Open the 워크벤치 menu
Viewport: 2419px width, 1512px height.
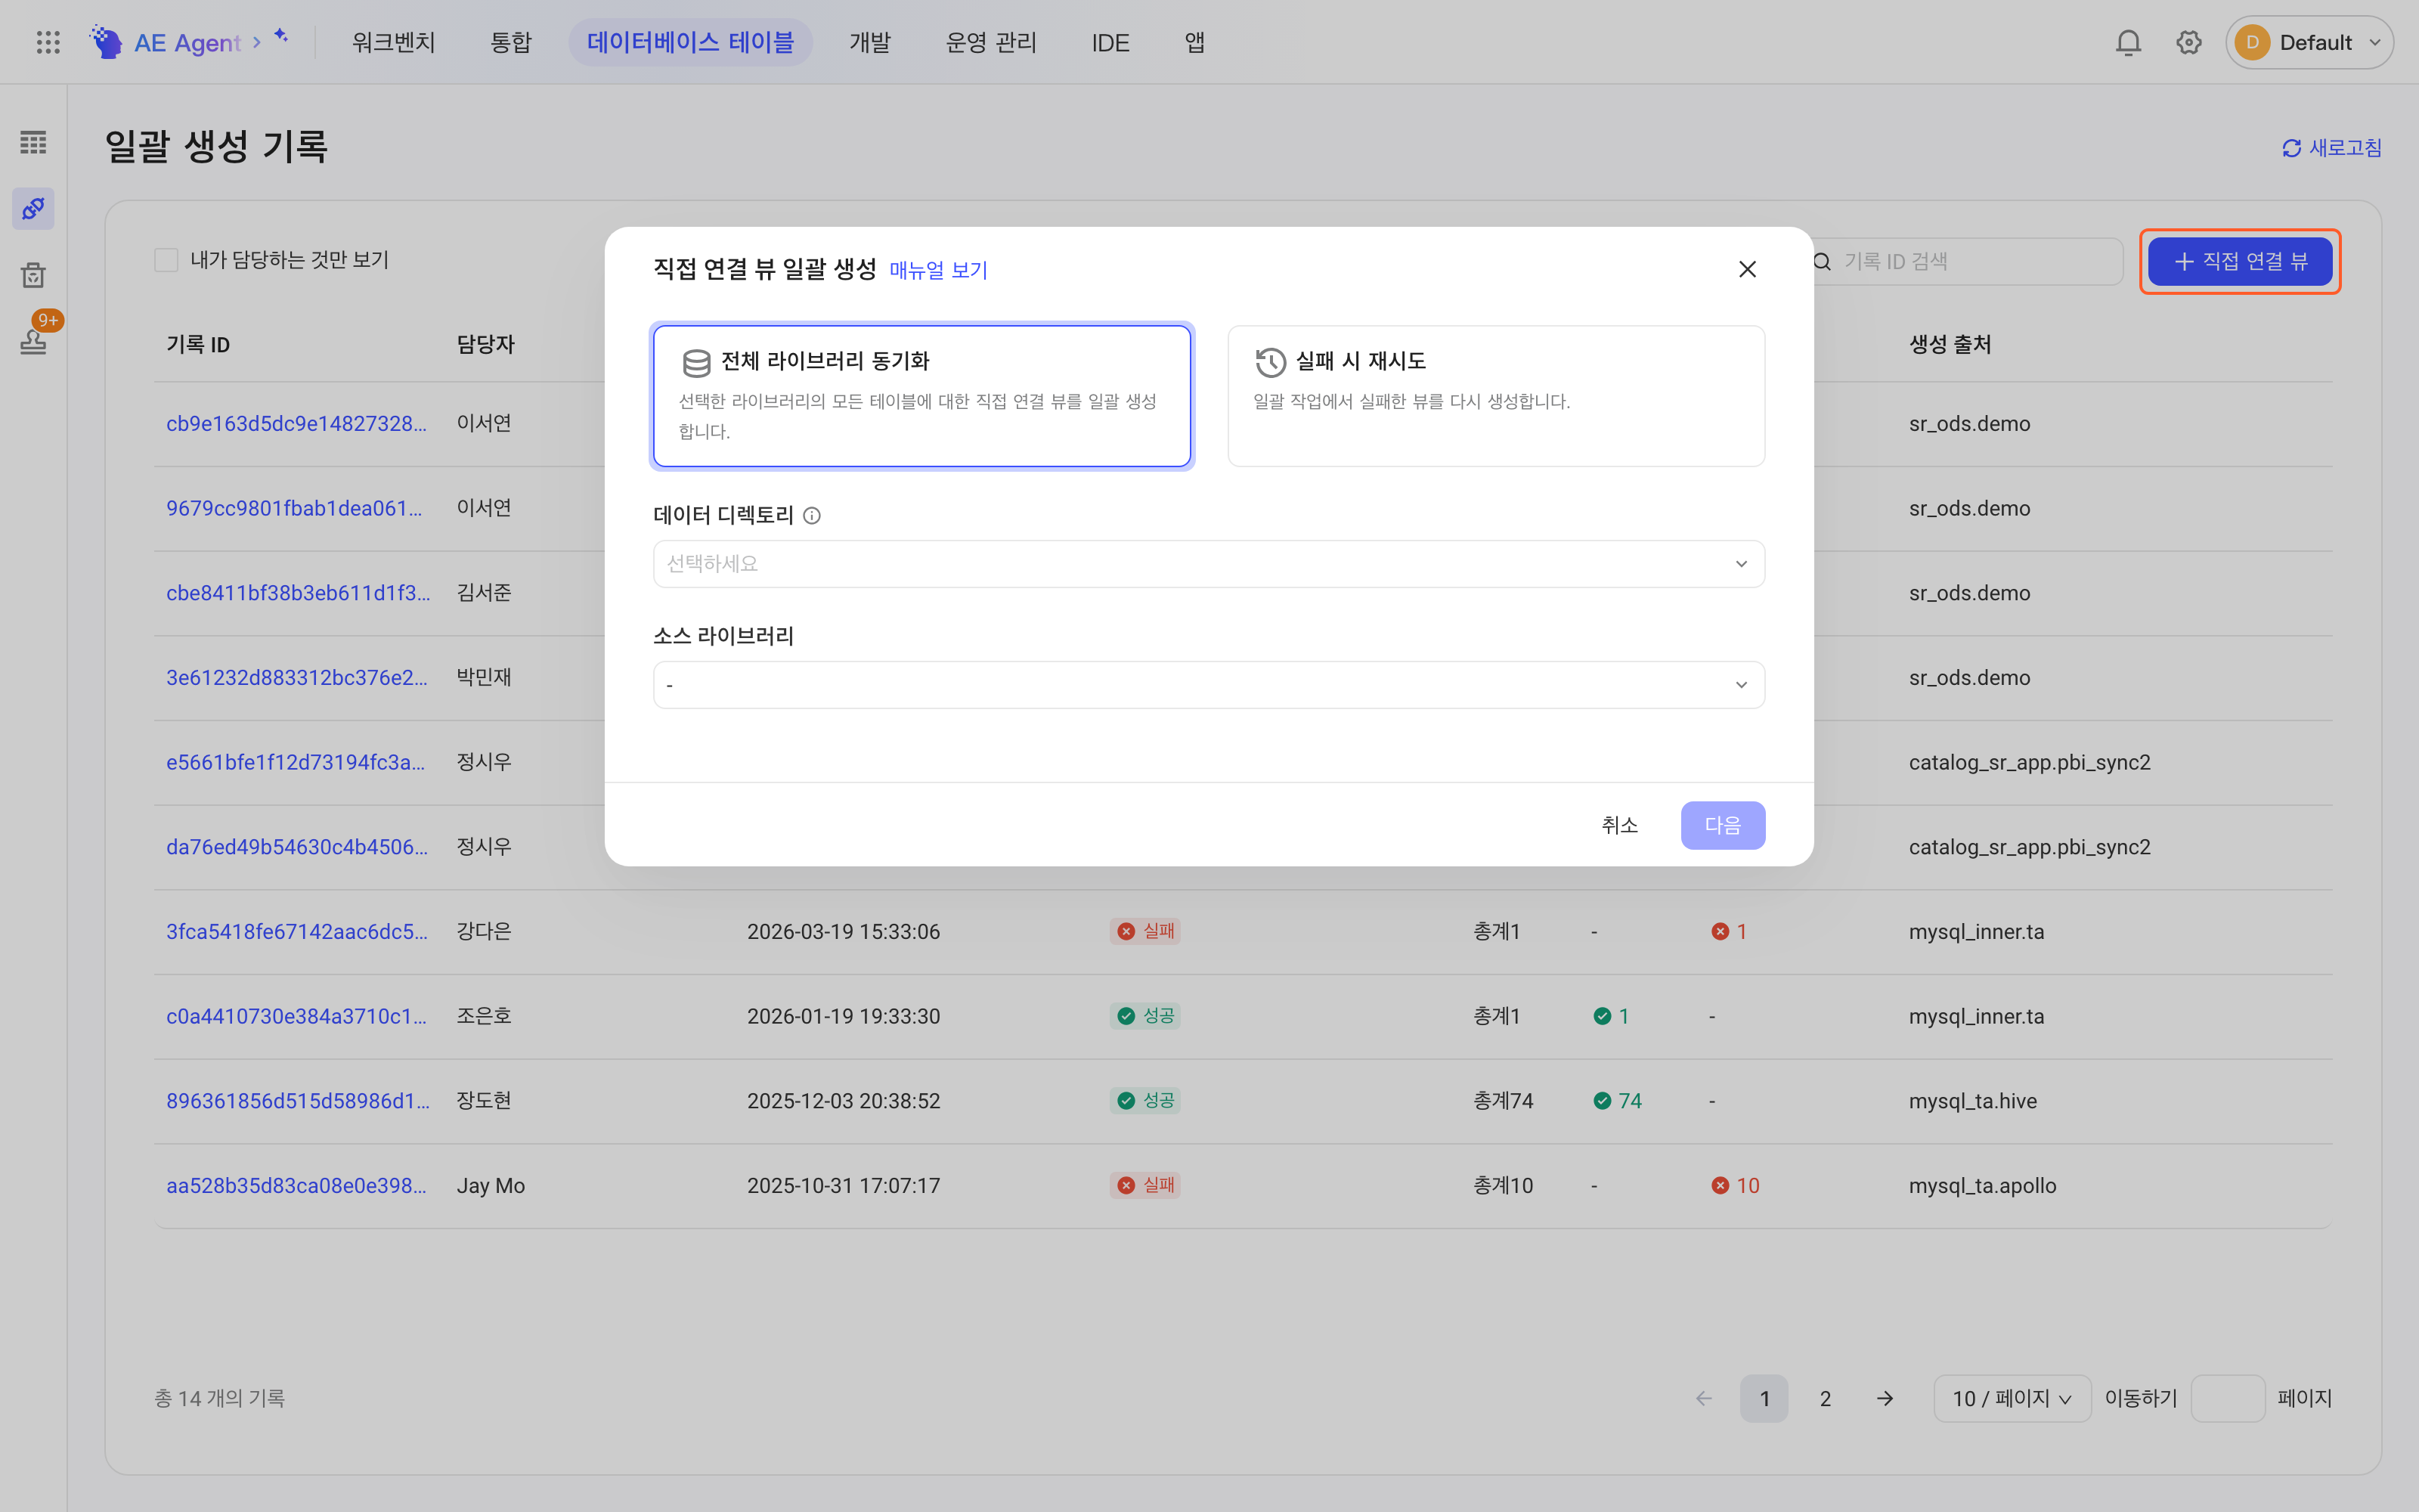tap(393, 42)
